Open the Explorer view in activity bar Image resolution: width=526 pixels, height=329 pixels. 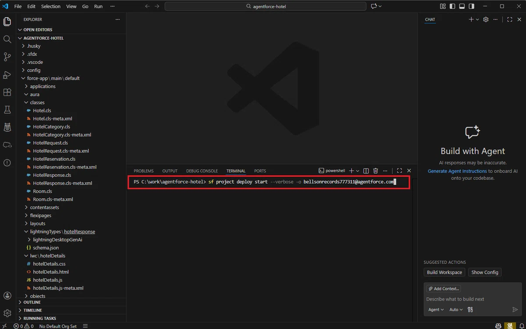tap(7, 21)
